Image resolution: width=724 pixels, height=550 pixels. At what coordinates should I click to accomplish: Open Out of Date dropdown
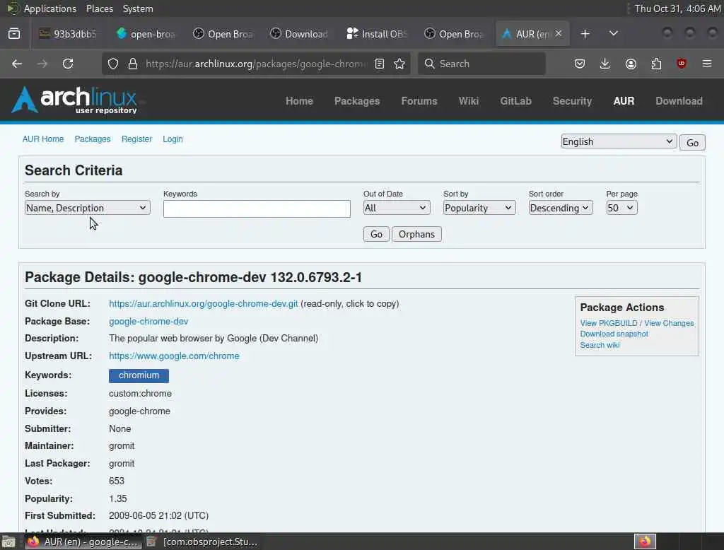coord(397,208)
